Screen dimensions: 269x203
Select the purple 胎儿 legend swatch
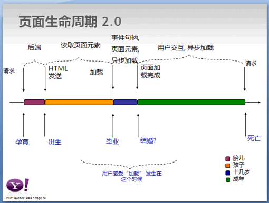pyautogui.click(x=228, y=159)
